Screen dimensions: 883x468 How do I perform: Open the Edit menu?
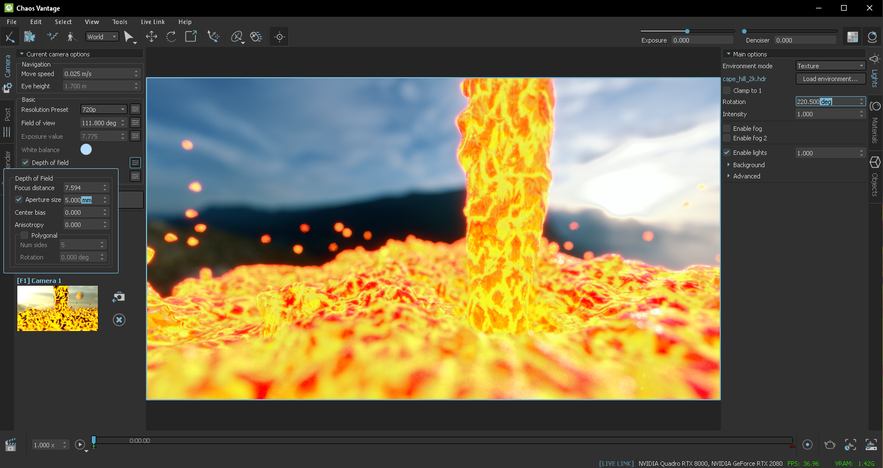point(36,22)
